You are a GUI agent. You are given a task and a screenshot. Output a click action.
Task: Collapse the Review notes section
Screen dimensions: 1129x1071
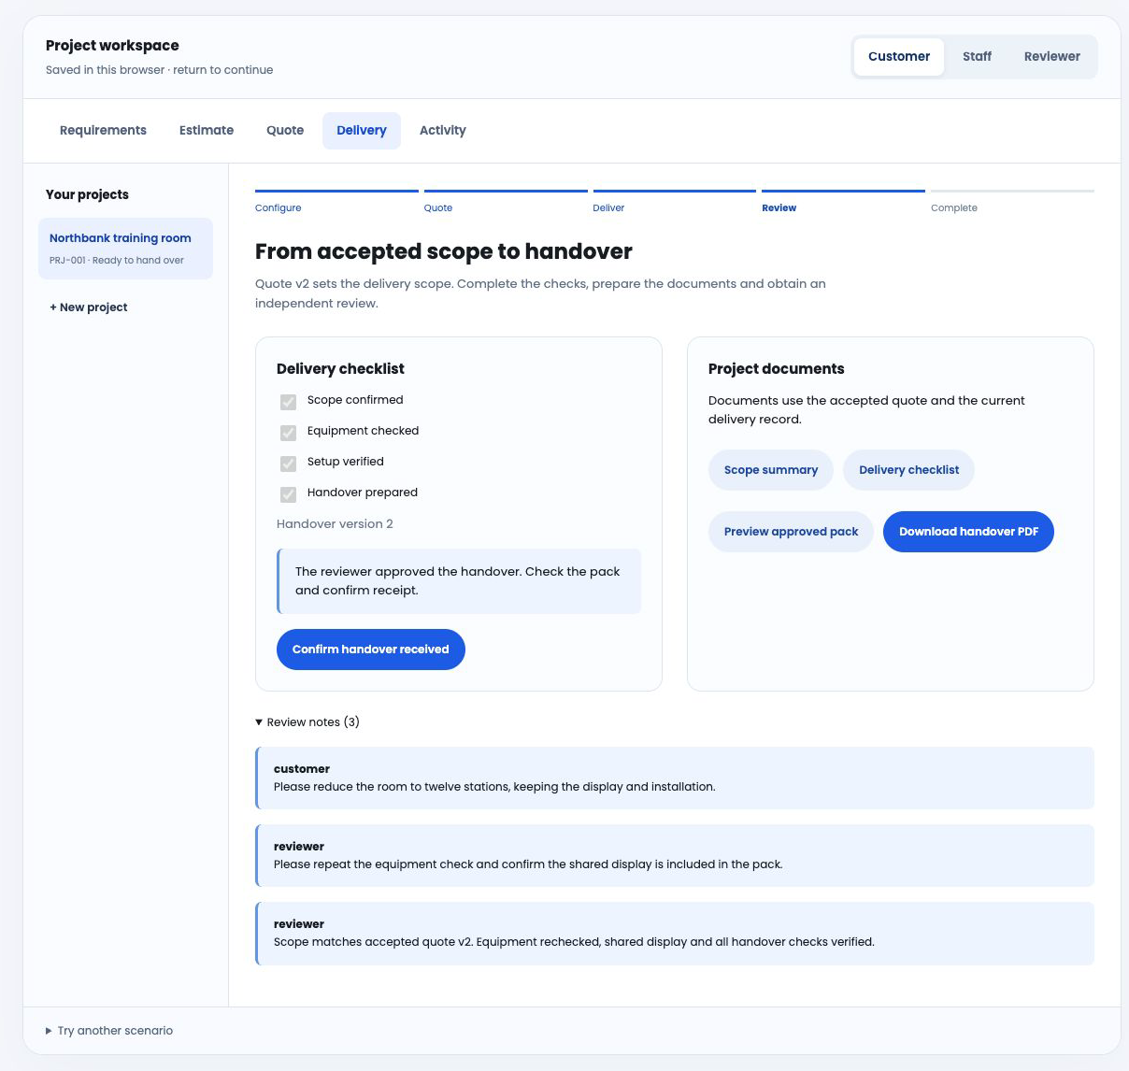(307, 722)
